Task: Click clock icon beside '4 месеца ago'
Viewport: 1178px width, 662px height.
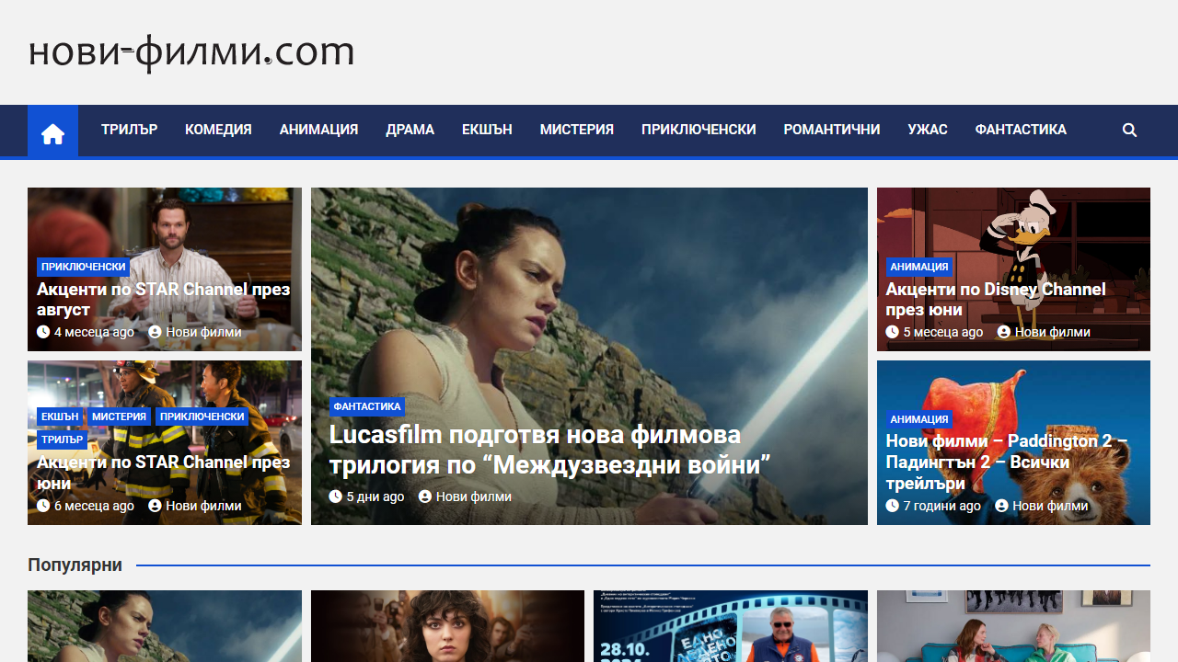Action: pyautogui.click(x=43, y=332)
